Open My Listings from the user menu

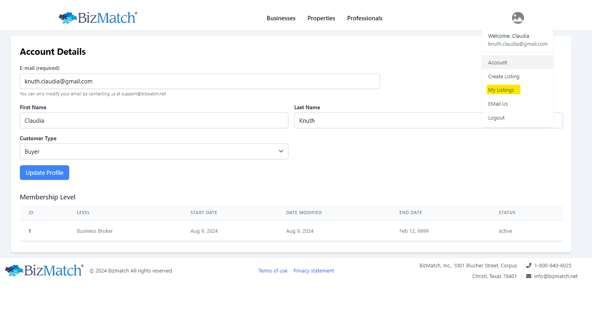[x=501, y=90]
